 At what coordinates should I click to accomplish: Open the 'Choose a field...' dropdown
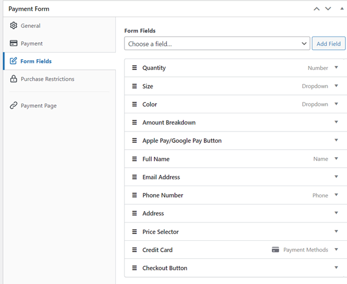216,44
